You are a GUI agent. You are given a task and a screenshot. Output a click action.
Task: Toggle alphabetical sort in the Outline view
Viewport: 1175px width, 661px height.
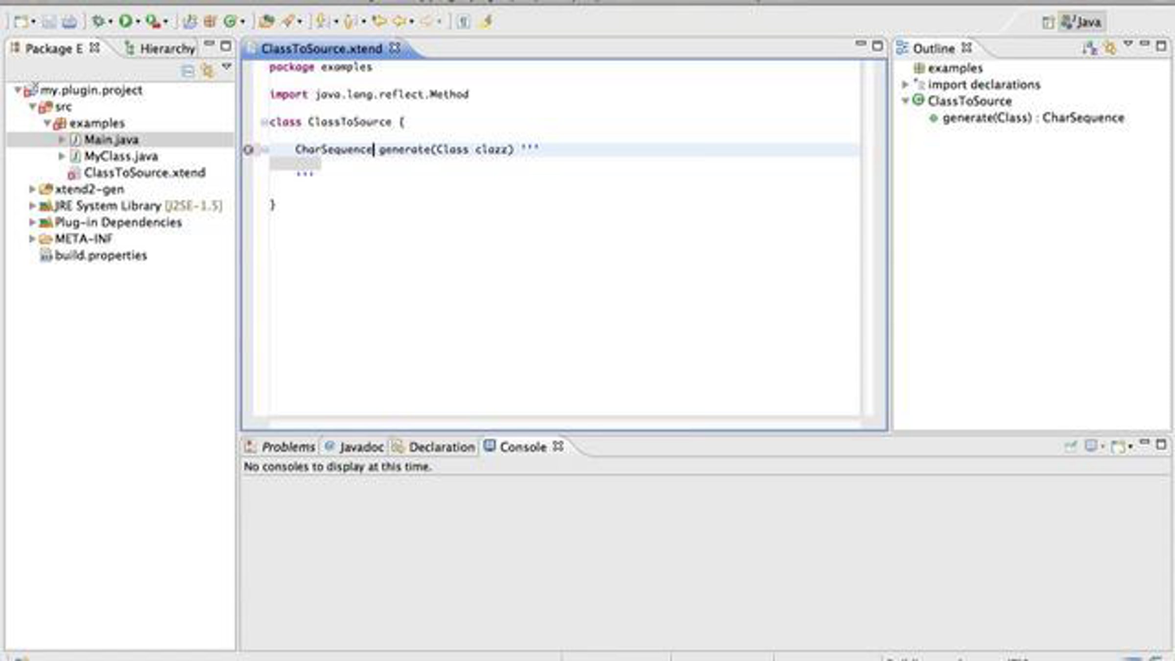(x=1090, y=48)
